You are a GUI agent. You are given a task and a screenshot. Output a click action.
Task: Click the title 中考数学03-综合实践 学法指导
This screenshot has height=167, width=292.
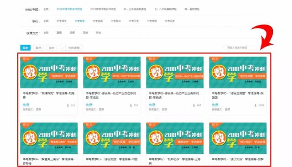[x=111, y=159]
